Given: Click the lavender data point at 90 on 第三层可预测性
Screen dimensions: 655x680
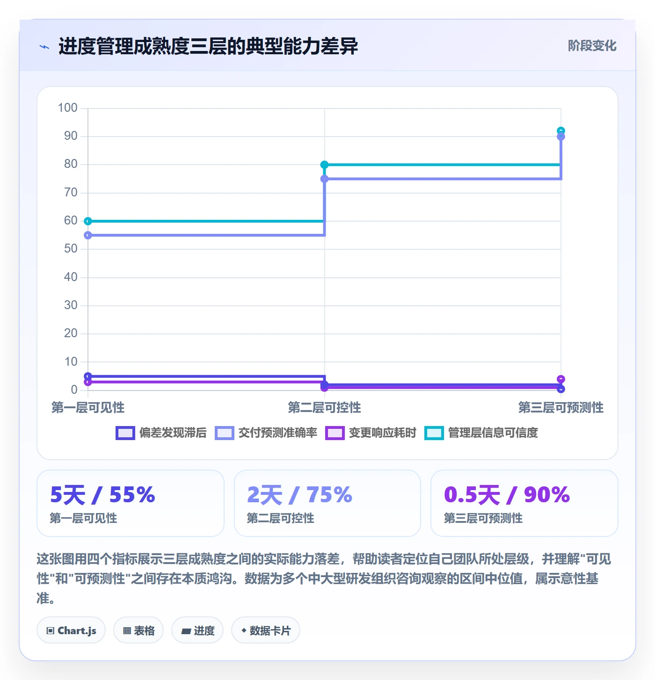Looking at the screenshot, I should click(561, 137).
